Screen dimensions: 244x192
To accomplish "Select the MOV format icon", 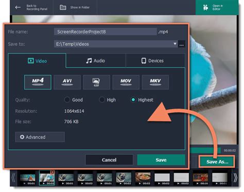I will [126, 82].
